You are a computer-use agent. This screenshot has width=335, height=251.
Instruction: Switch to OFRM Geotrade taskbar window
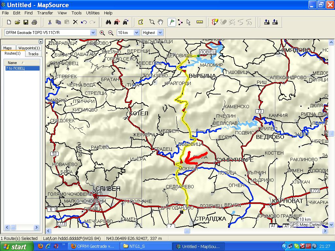coord(93,246)
